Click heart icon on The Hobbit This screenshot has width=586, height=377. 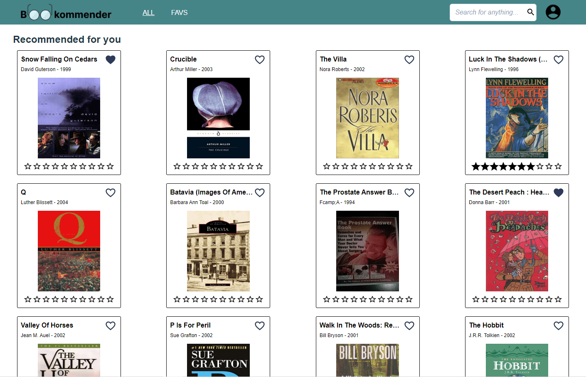click(559, 325)
